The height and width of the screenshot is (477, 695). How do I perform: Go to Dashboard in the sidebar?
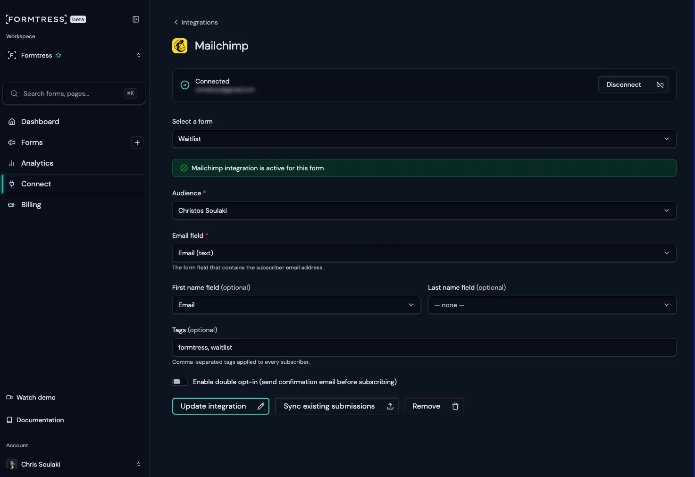[x=74, y=122]
